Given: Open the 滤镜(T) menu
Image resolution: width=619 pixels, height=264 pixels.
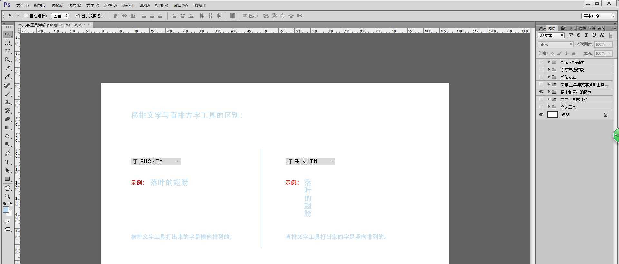Looking at the screenshot, I should [128, 5].
